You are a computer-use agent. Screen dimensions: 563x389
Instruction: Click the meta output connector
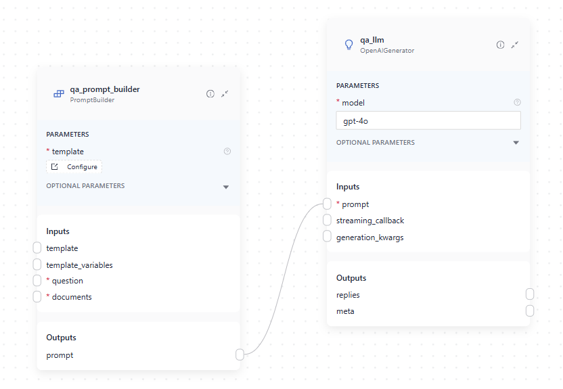(x=530, y=311)
